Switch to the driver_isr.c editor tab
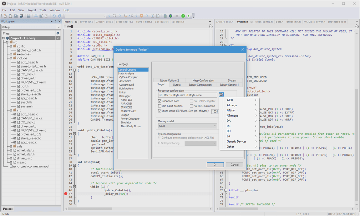This screenshot has width=360, height=216. coord(86,22)
